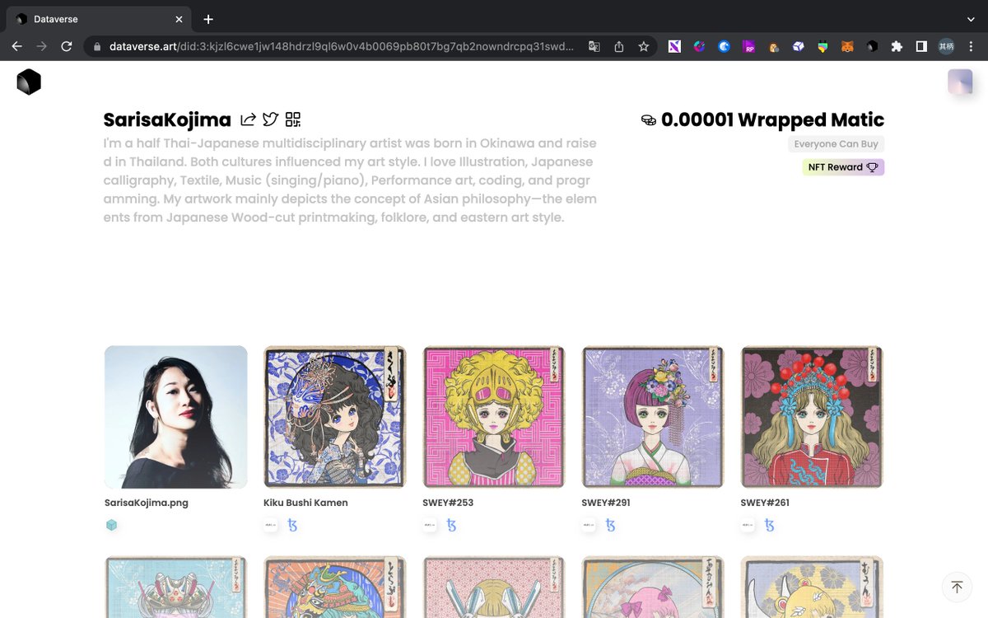
Task: Open the Chrome three-dot menu
Action: (970, 47)
